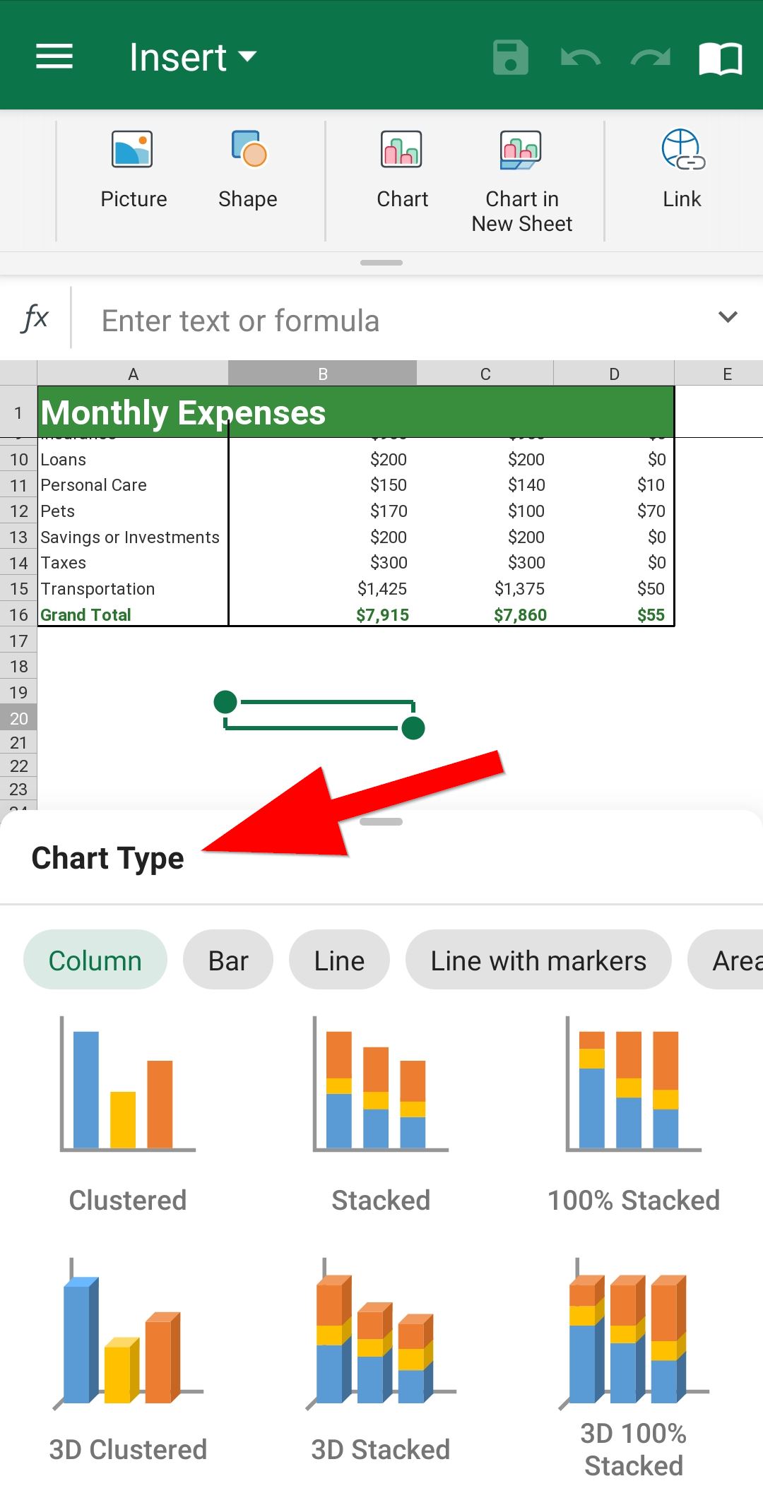Select the $7,915 grand total cell
The image size is (763, 1505).
point(323,614)
